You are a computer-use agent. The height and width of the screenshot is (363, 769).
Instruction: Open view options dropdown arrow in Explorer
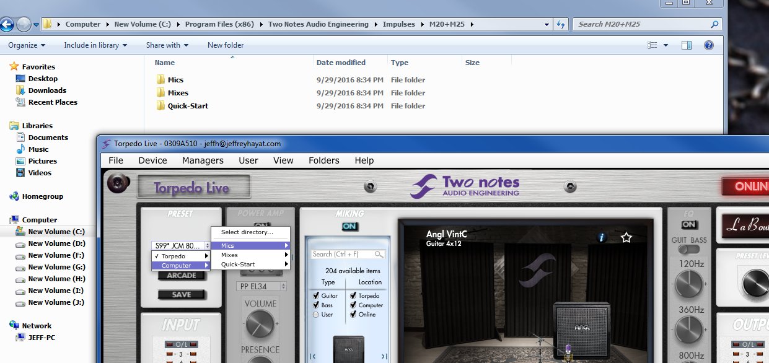pos(666,45)
